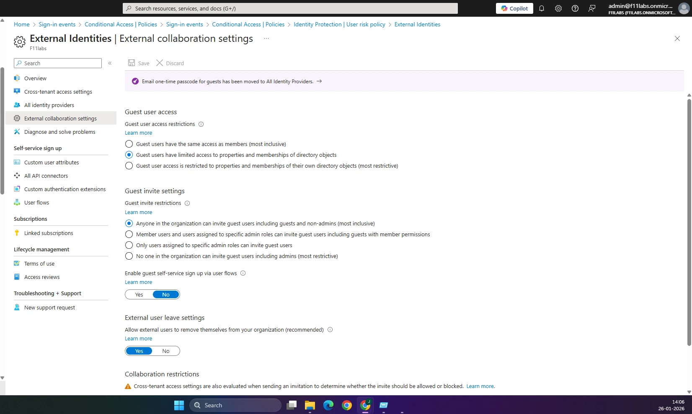Set external user leave setting to No
This screenshot has height=414, width=692.
(x=166, y=351)
